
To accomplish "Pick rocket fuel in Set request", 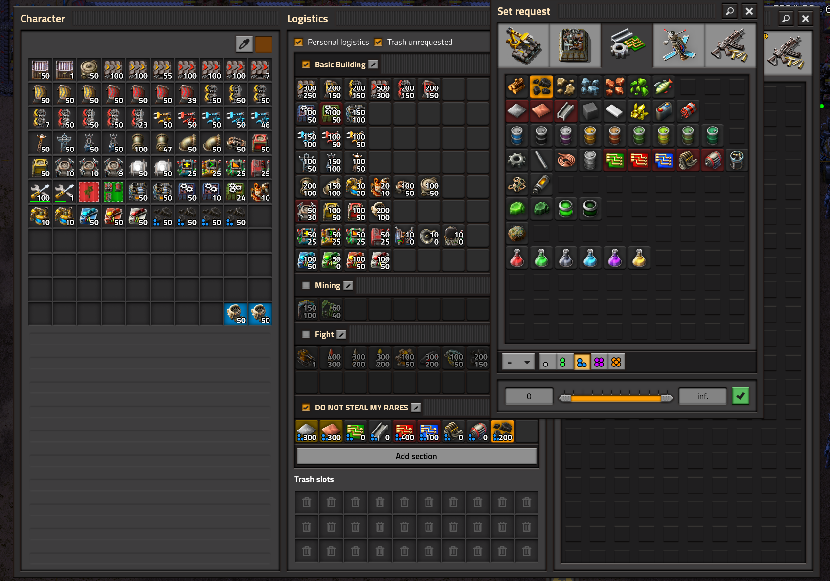I will (x=541, y=185).
